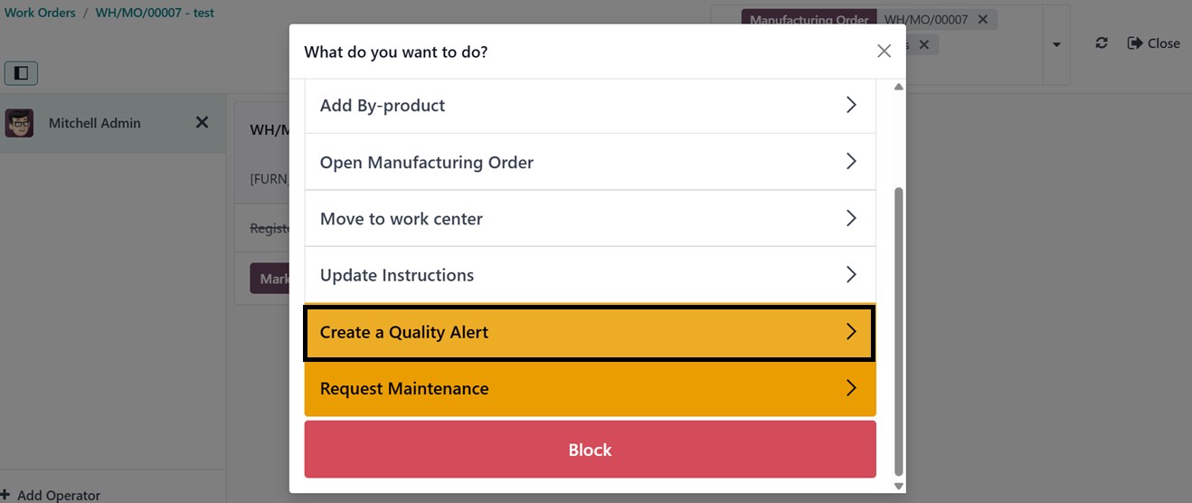The image size is (1192, 503).
Task: Click the dialog scrollbar up arrow
Action: [x=898, y=88]
